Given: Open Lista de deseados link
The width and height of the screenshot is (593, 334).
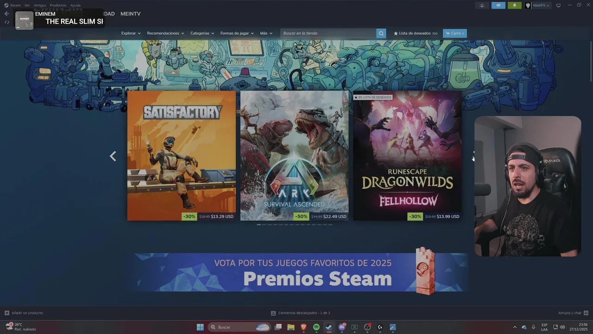Looking at the screenshot, I should (x=416, y=33).
